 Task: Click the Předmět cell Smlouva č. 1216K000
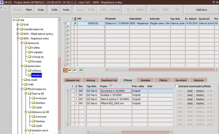(x=117, y=23)
